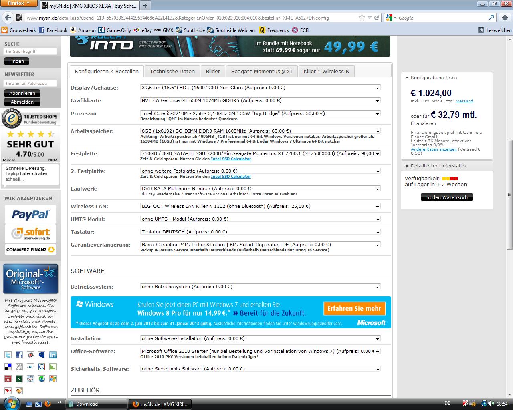Click Show Desktop quick launch icon
513x410 pixels.
point(29,404)
